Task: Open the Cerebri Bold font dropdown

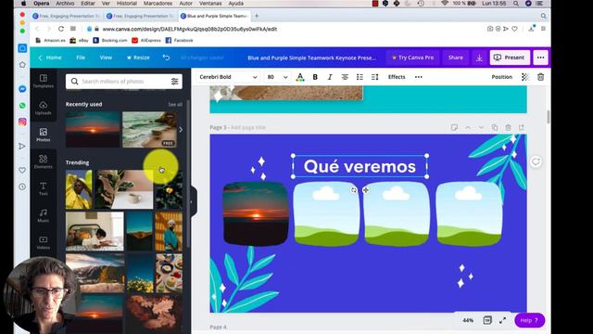Action: pyautogui.click(x=228, y=77)
